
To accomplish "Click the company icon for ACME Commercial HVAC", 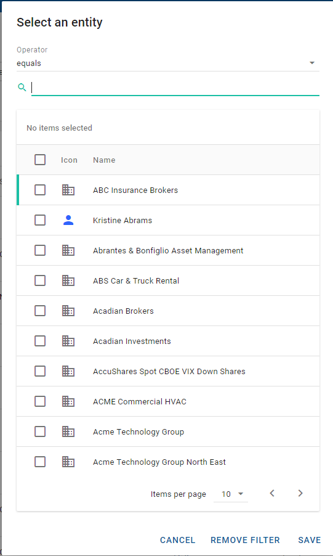I will pyautogui.click(x=68, y=401).
